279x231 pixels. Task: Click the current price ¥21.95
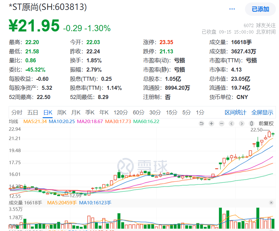click(34, 26)
